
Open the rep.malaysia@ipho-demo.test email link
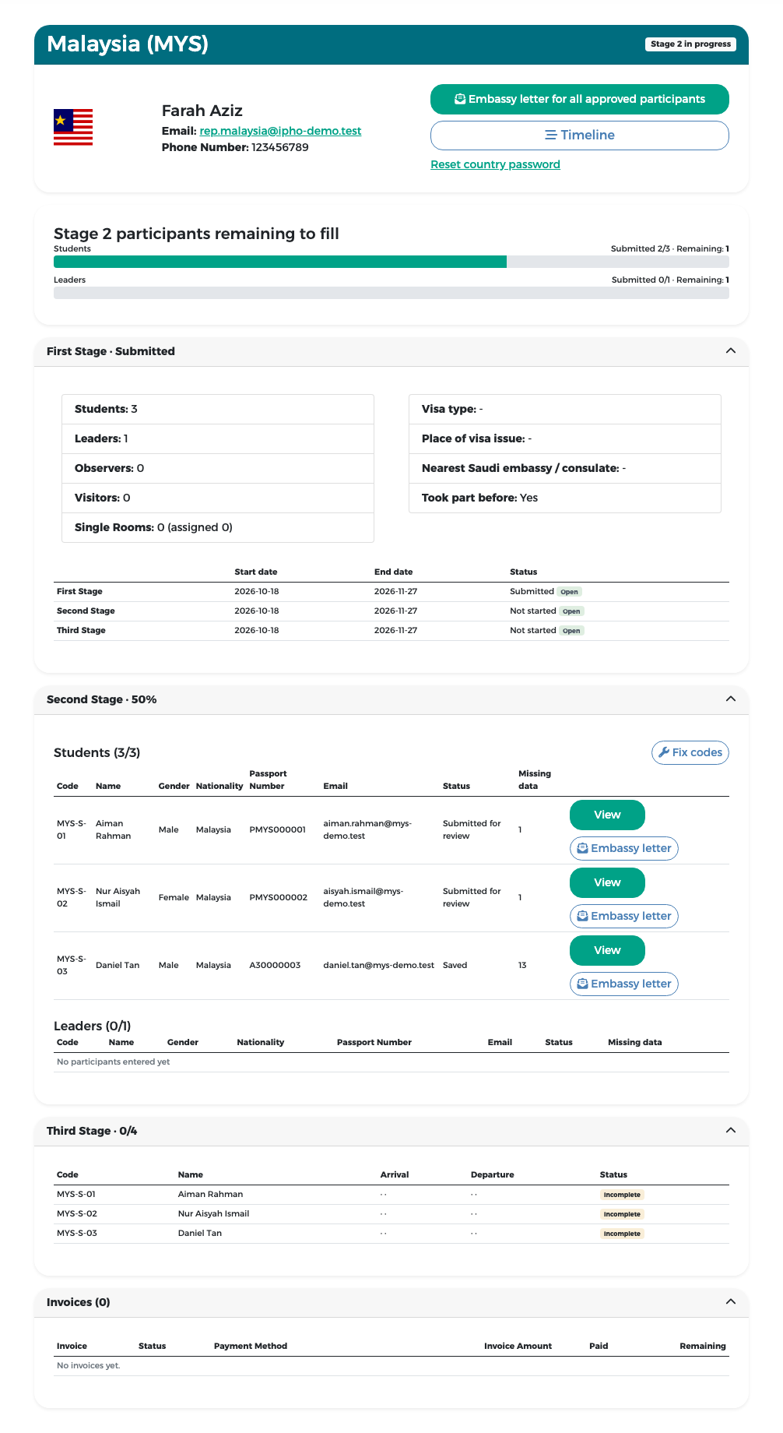(x=280, y=131)
